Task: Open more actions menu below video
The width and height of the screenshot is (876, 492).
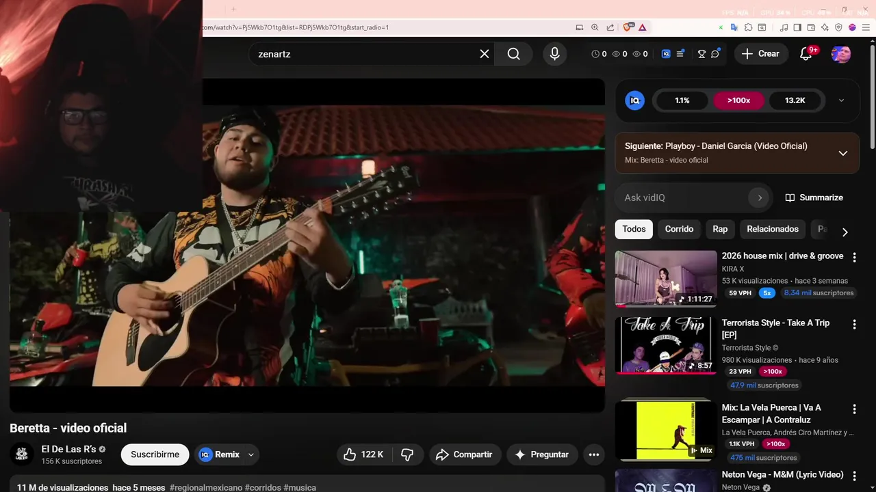Action: [x=593, y=454]
